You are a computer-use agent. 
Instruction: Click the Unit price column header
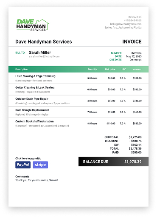[110, 69]
